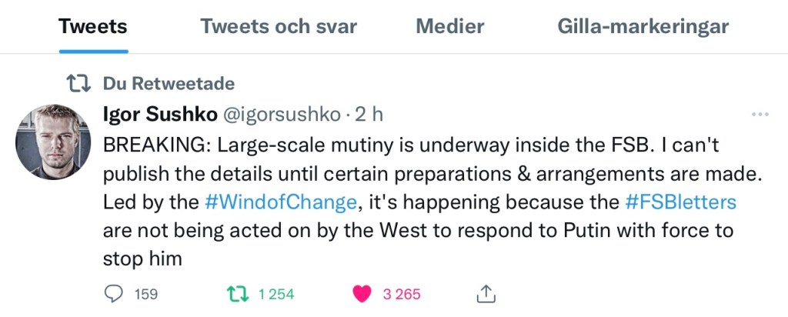788x317 pixels.
Task: Click the 2 h tweet timestamp
Action: coord(369,115)
